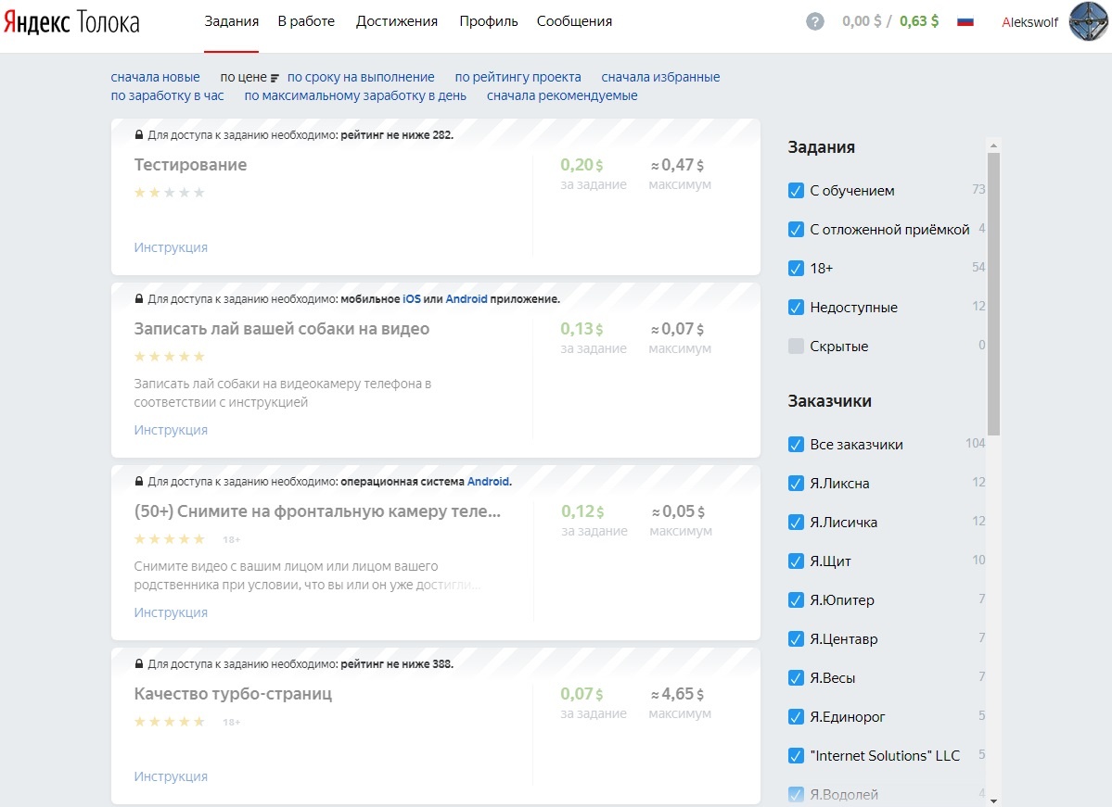This screenshot has width=1112, height=807.
Task: Click the lock icon on Качество турбо-страниц card
Action: click(x=139, y=664)
